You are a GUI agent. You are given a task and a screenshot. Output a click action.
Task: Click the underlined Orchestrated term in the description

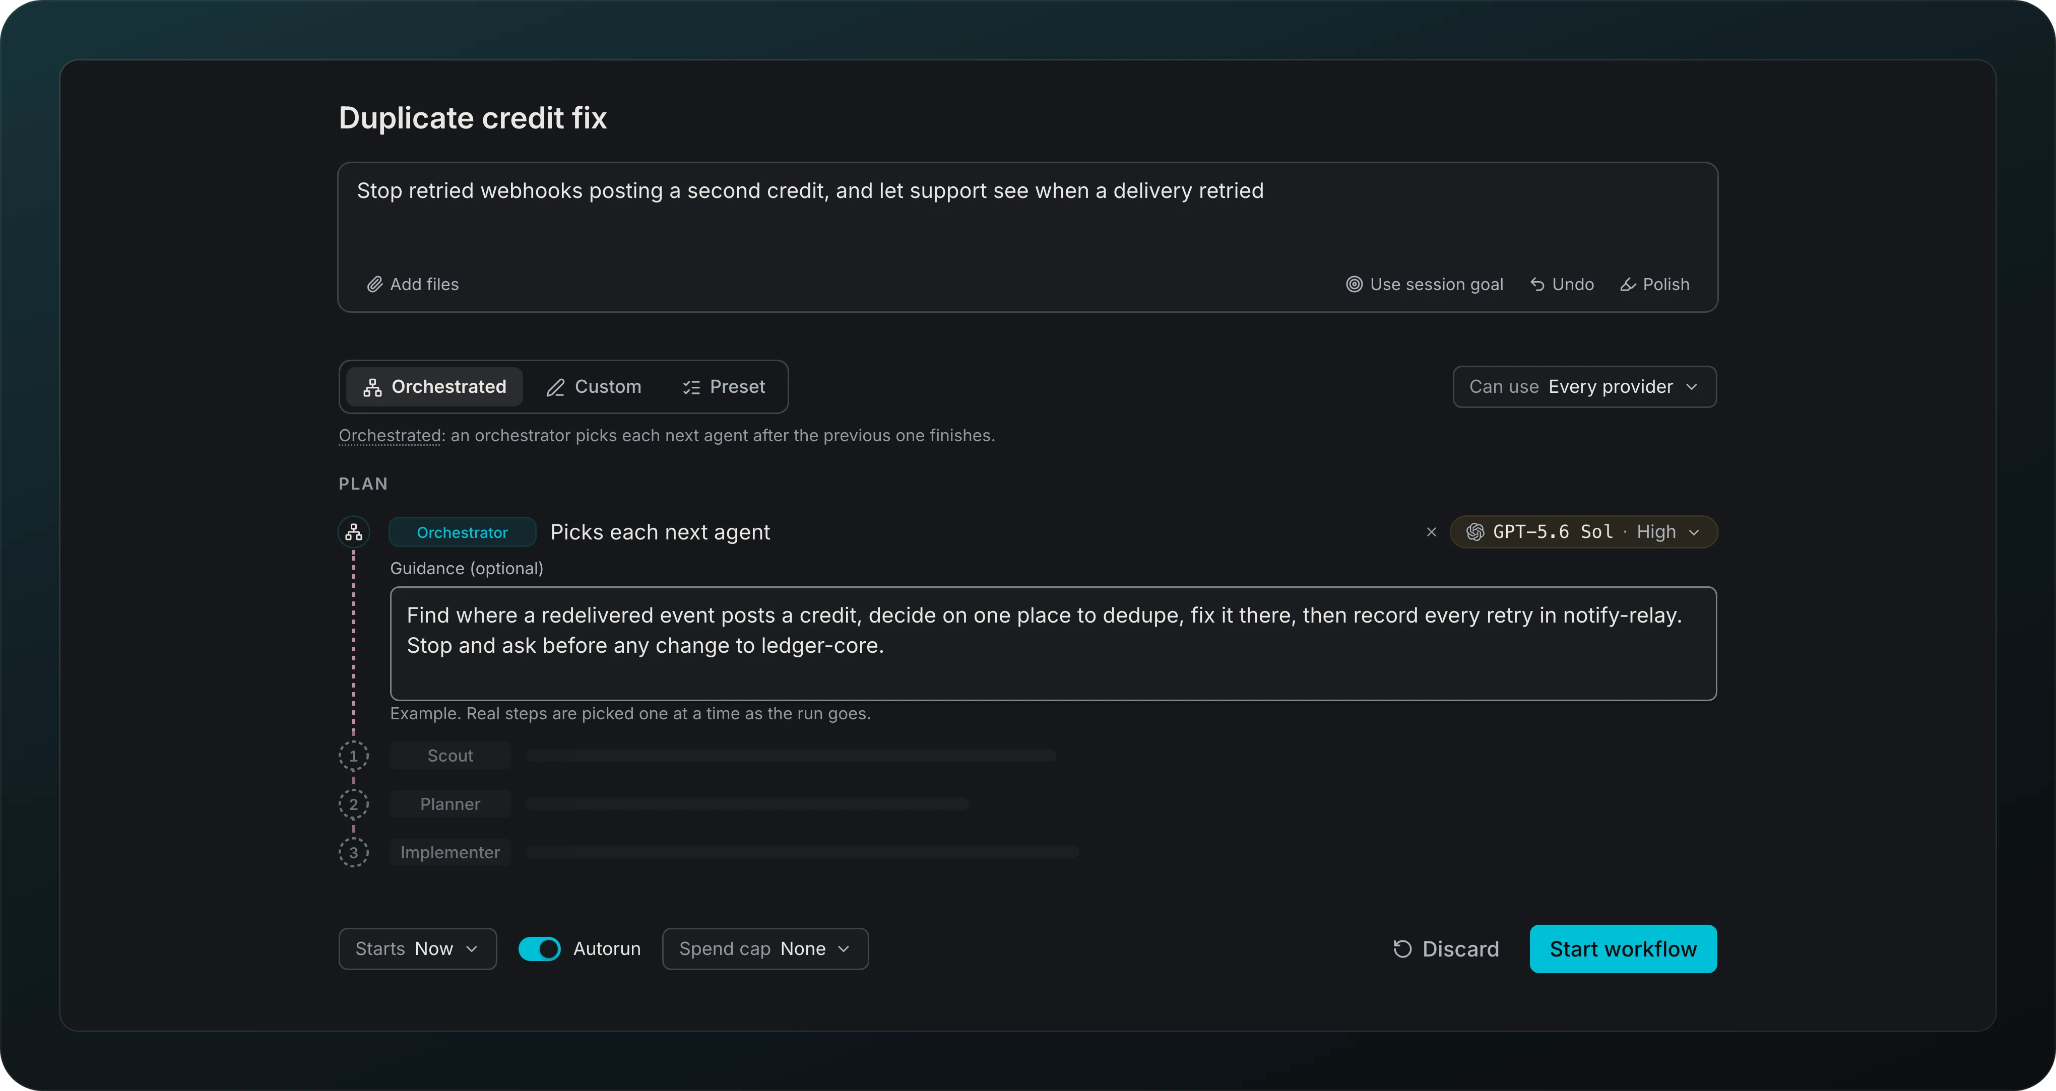(x=390, y=435)
